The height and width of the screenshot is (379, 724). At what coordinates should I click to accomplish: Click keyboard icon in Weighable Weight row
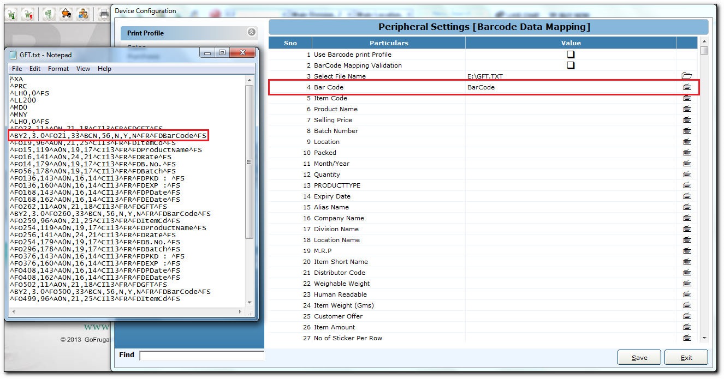coord(687,284)
